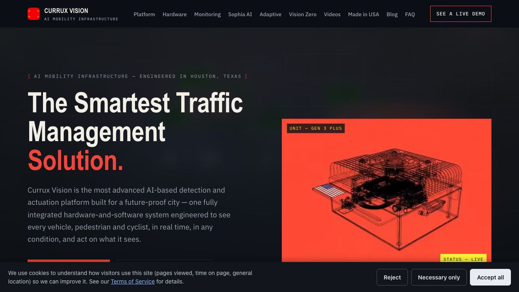Open the Terms of Service link
This screenshot has width=519, height=292.
pos(133,281)
